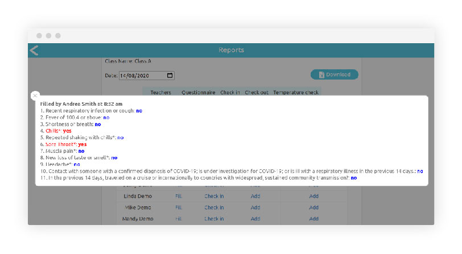Click the Questionnaire column header

click(x=199, y=93)
